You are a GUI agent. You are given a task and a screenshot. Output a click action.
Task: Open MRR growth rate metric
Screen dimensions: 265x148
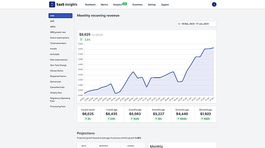click(58, 32)
